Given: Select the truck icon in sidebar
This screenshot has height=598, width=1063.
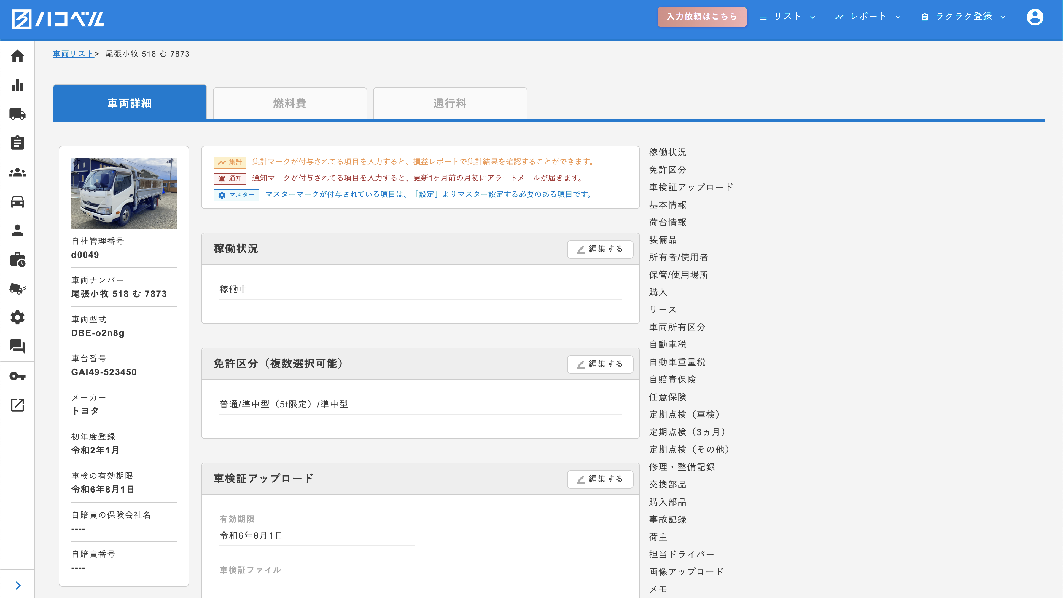Looking at the screenshot, I should coord(17,114).
